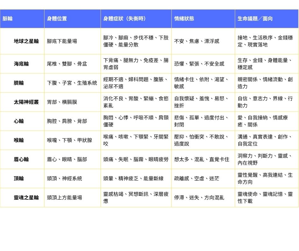Select the 臍輪 row label

(18, 83)
